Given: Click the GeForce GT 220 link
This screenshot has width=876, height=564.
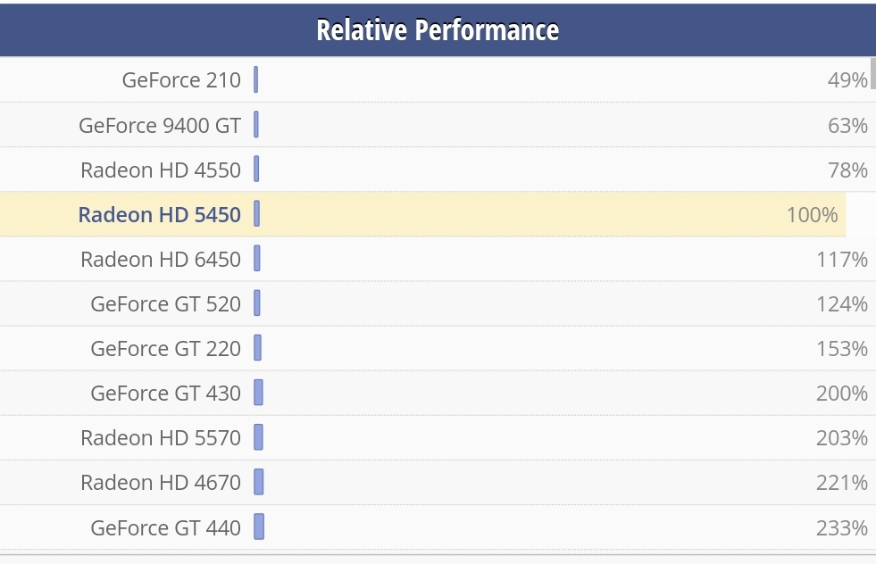Looking at the screenshot, I should click(165, 348).
